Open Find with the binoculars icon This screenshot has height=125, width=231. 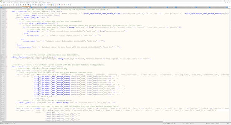tap(28, 5)
